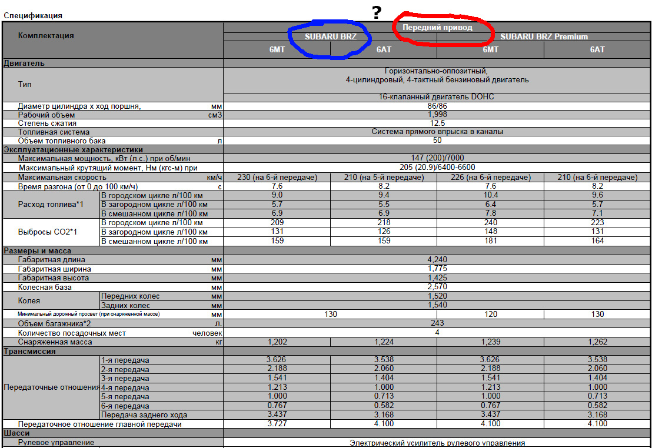This screenshot has width=652, height=448.
Task: Select the 'Расход топлива*1' row group label
Action: pyautogui.click(x=51, y=204)
